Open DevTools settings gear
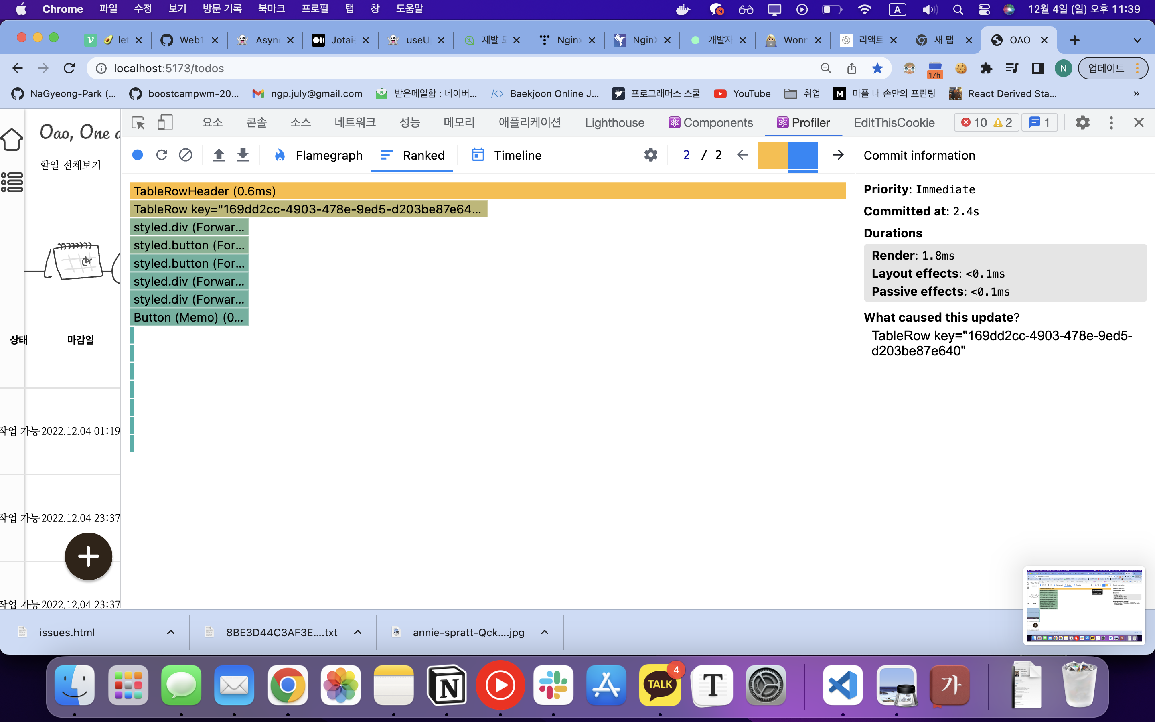1155x722 pixels. coord(1082,123)
